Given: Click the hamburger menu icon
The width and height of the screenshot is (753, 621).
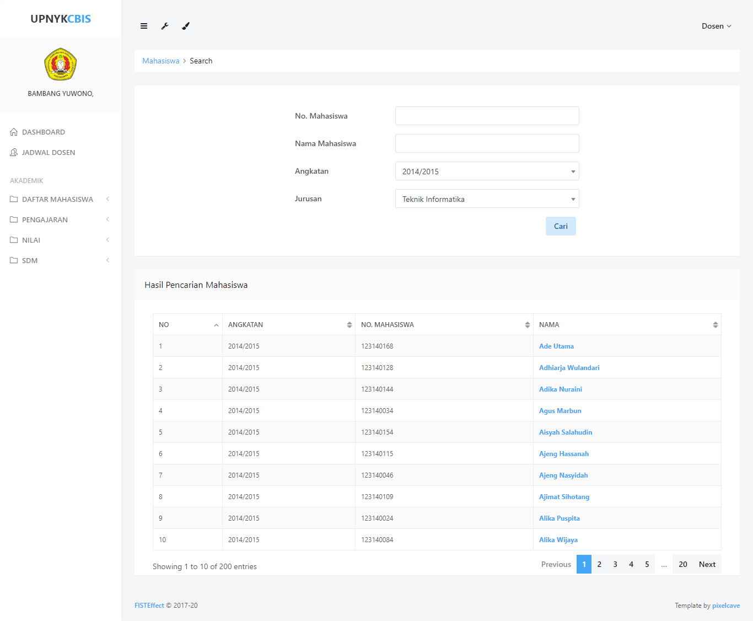Looking at the screenshot, I should [144, 26].
